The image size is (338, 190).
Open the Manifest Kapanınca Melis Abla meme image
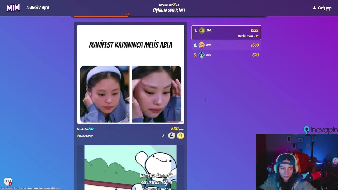tap(130, 74)
